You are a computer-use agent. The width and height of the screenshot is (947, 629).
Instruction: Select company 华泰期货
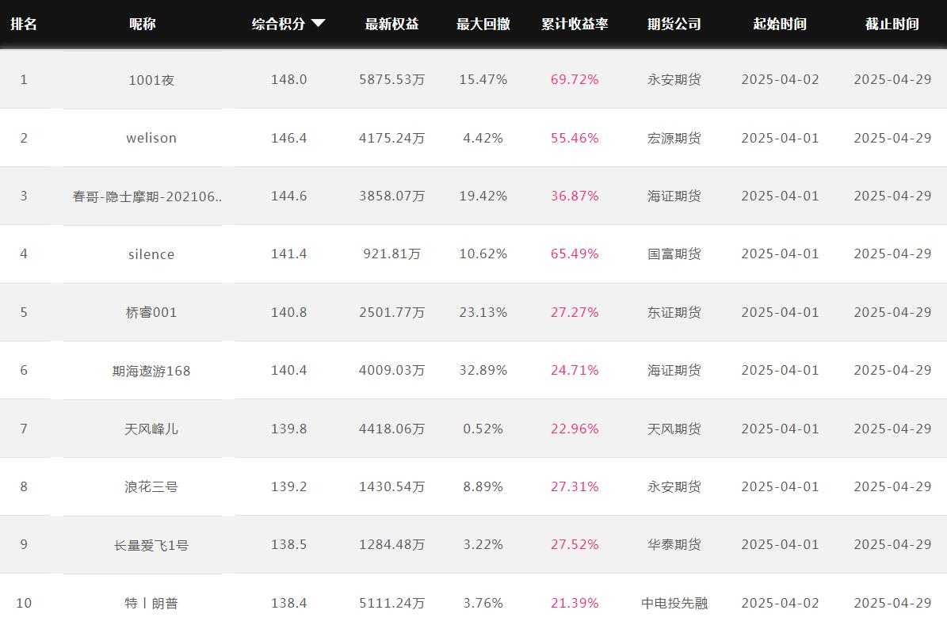(674, 544)
